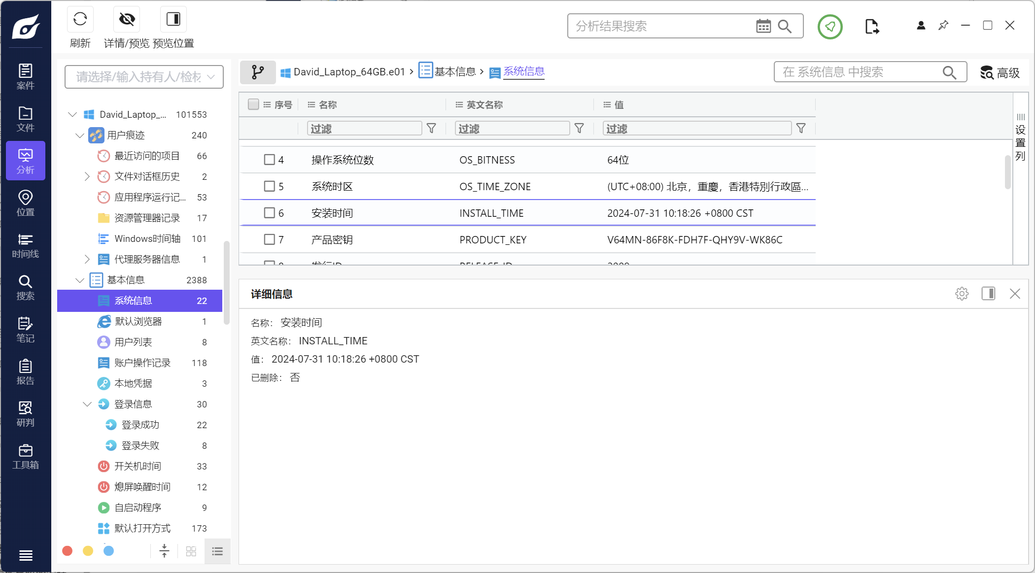Check row 6 安装时间 checkbox

click(x=269, y=213)
